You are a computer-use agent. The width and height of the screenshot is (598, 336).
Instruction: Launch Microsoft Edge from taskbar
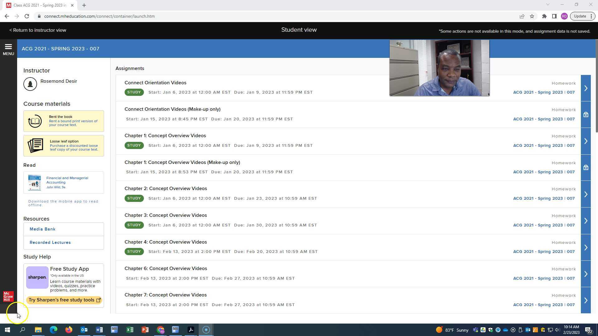coord(54,330)
